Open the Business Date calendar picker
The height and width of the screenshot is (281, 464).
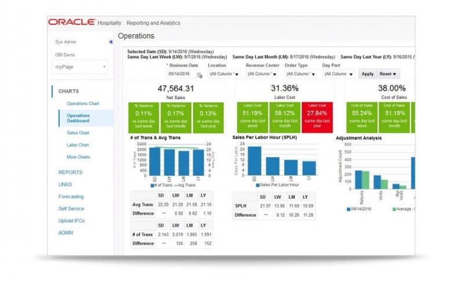pos(200,74)
